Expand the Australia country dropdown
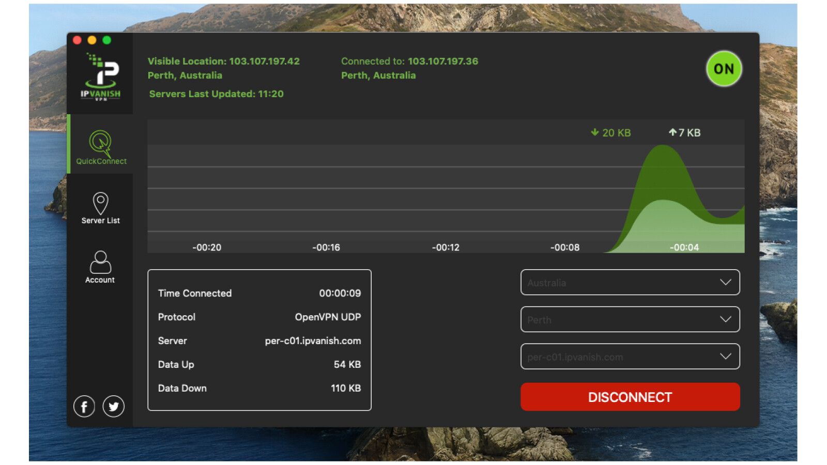827x465 pixels. coord(630,283)
